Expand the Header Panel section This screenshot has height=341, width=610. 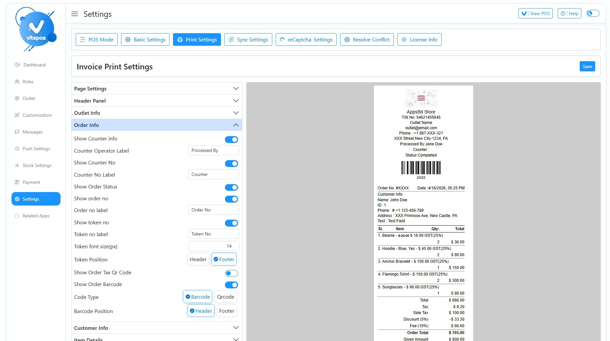[157, 101]
